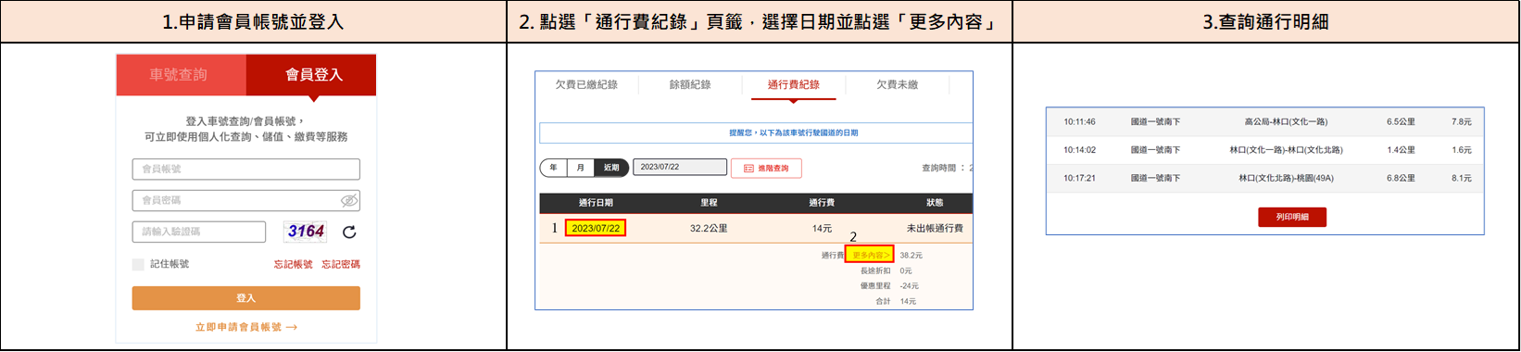Click the 進階查詢 button
Viewport: 1521px width, 352px height.
[766, 168]
